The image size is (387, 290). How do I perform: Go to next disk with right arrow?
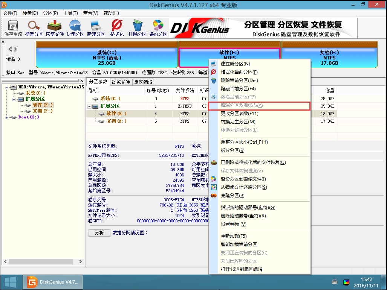(16, 49)
